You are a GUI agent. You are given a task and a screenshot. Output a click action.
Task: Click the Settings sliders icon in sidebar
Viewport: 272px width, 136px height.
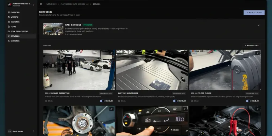(x=9, y=41)
